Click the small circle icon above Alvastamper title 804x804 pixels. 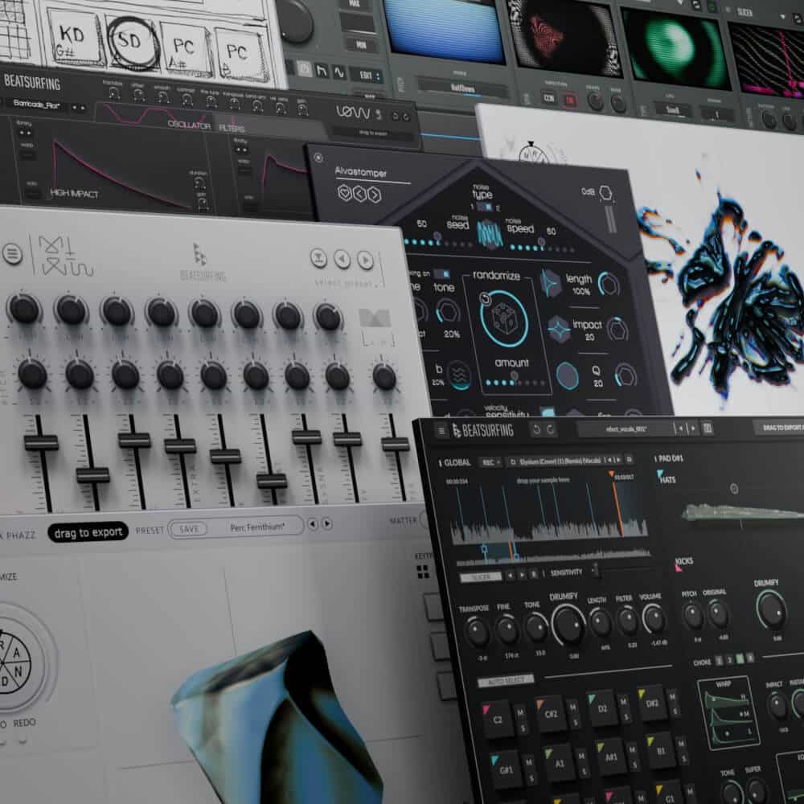point(318,158)
